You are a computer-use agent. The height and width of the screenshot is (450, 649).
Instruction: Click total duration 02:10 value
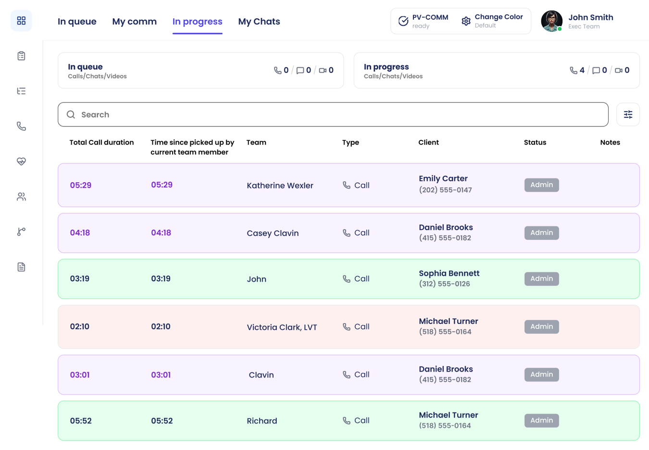click(x=80, y=326)
